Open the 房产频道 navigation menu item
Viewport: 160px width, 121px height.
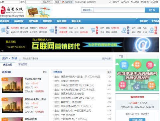[x=33, y=21]
